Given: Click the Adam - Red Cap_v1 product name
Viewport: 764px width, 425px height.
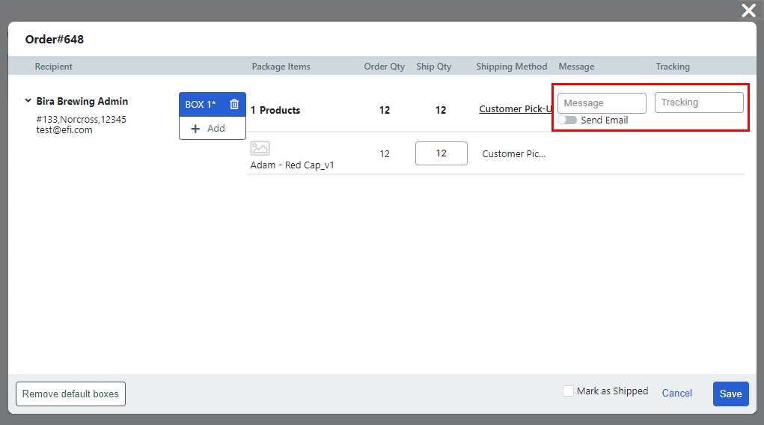Looking at the screenshot, I should click(x=292, y=165).
